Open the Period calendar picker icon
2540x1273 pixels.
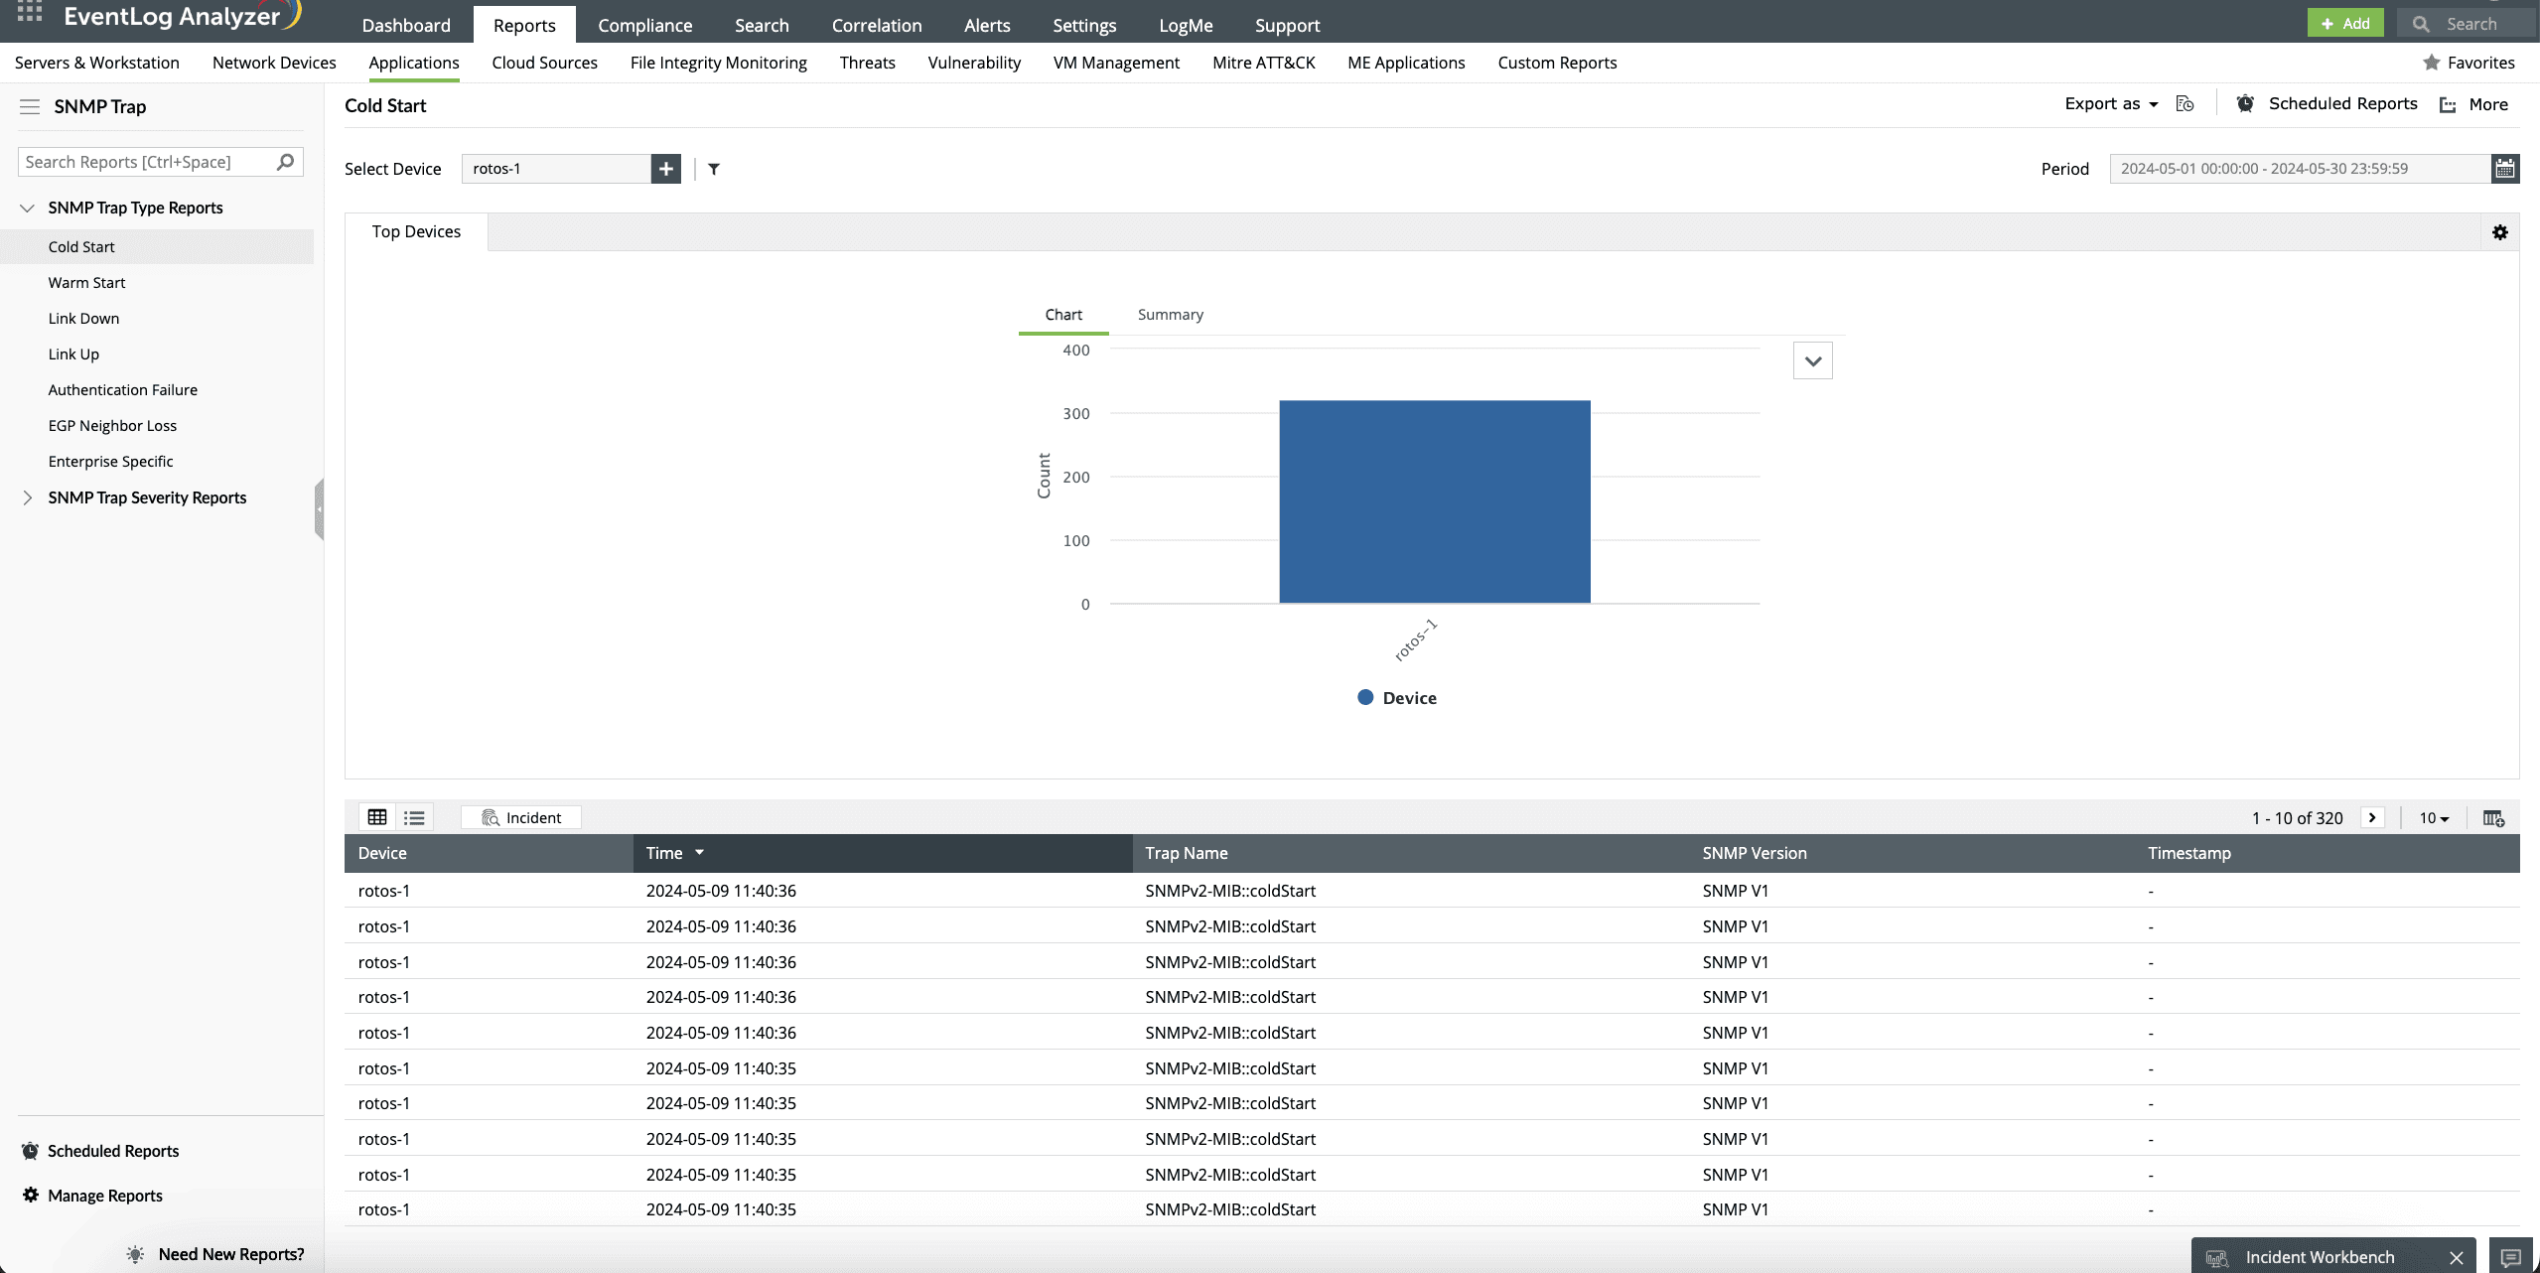pyautogui.click(x=2504, y=169)
